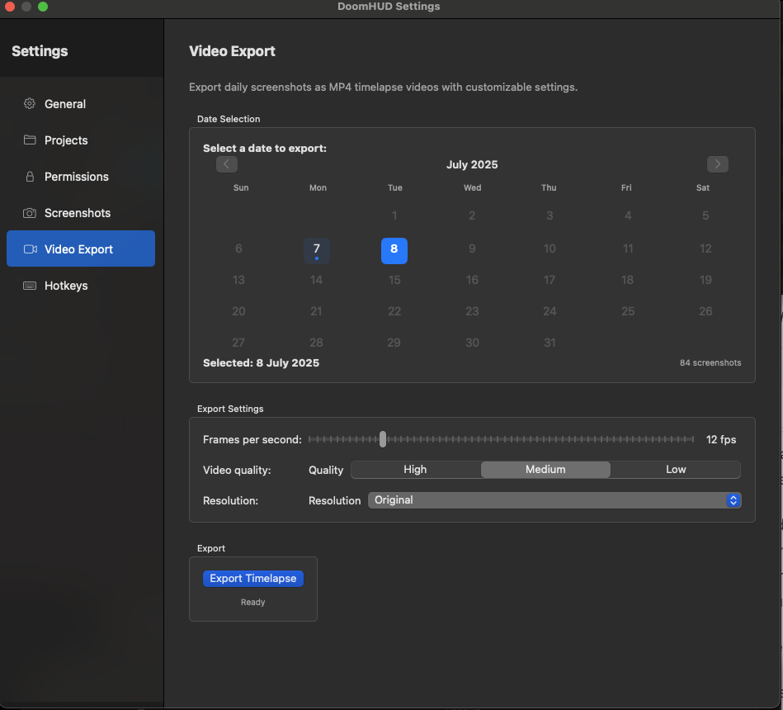Set video quality to High
This screenshot has height=710, width=783.
pos(416,470)
